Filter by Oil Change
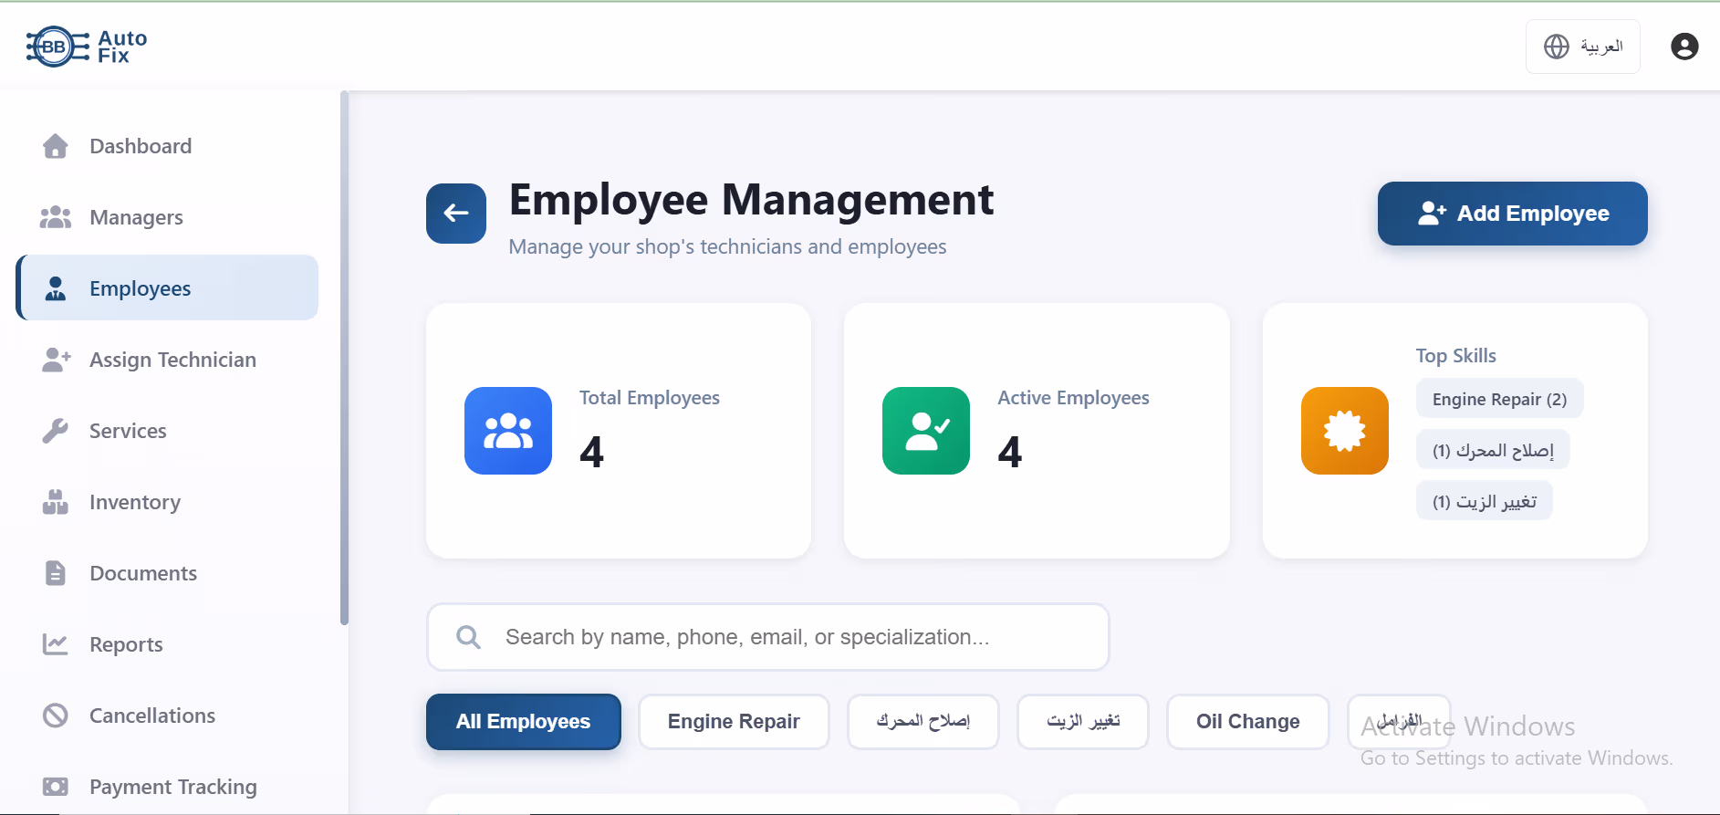1720x815 pixels. 1248,722
